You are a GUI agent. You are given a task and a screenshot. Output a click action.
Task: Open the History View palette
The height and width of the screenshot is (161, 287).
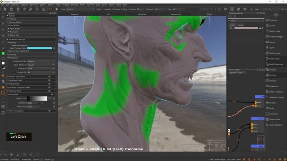pos(273,31)
